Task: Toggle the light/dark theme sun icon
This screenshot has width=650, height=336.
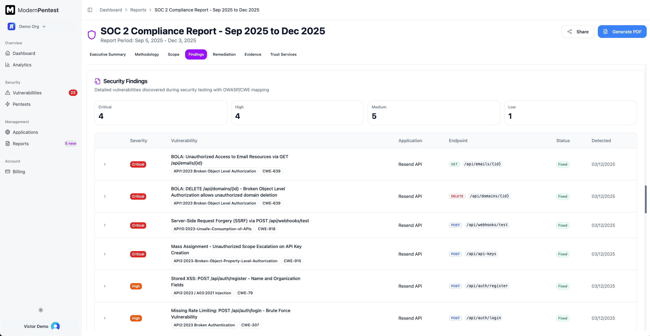Action: [x=41, y=310]
